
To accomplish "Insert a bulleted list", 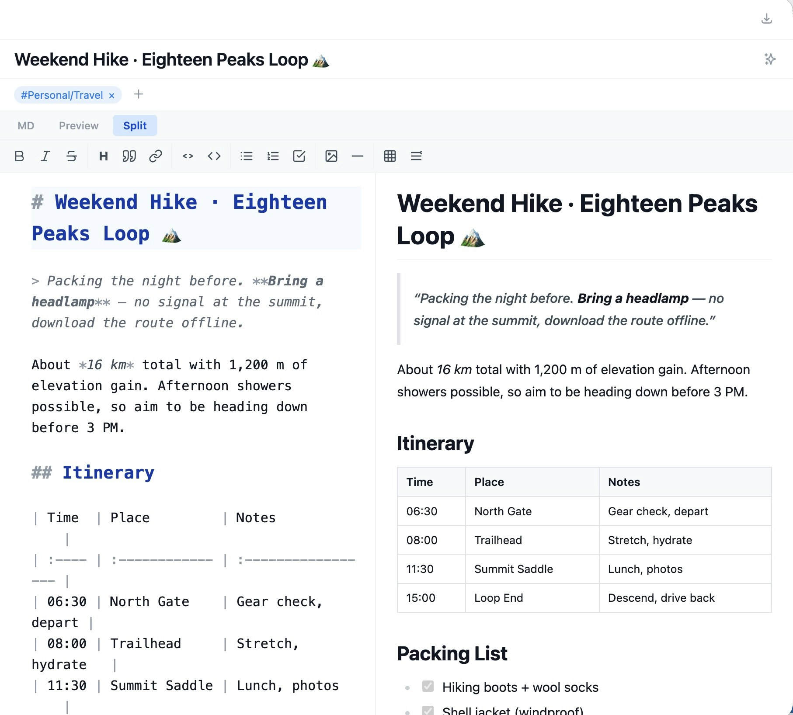I will [x=247, y=156].
